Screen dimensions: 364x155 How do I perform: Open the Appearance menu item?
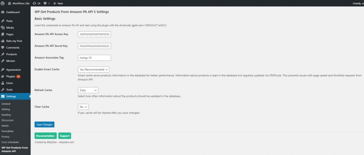click(15, 70)
